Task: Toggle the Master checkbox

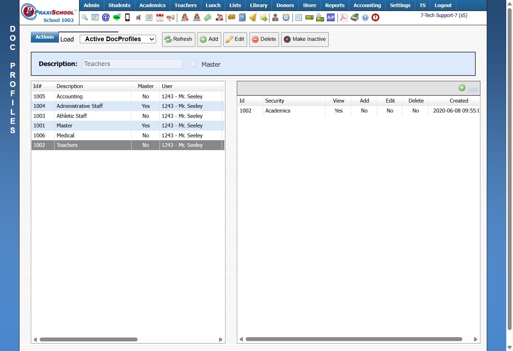Action: 193,64
